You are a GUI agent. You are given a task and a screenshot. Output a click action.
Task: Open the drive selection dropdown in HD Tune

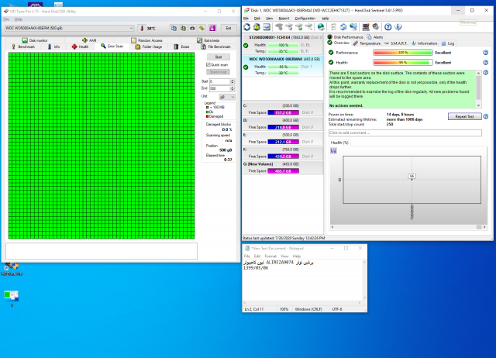click(x=130, y=28)
